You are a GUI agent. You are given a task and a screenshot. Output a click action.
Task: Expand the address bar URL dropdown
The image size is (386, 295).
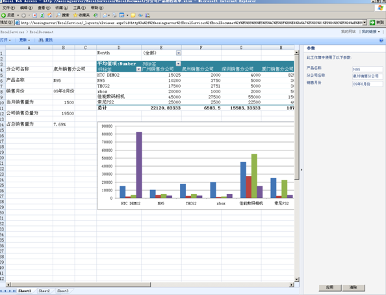[x=365, y=23]
